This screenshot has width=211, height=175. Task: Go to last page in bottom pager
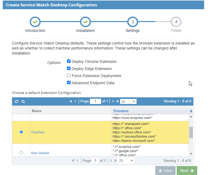point(115,161)
